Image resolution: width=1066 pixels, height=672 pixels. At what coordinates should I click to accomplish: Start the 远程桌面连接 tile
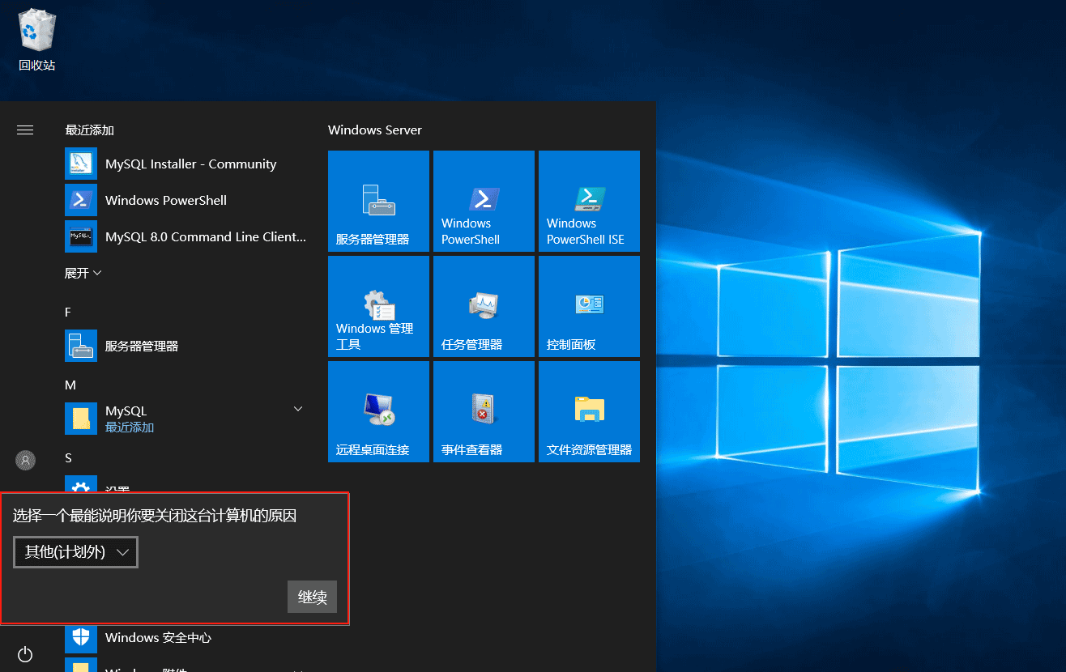378,411
